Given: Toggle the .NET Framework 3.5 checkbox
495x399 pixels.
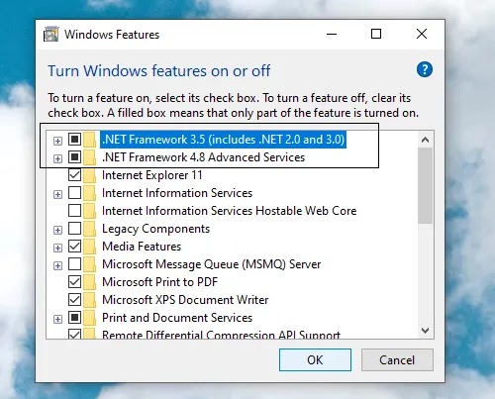Looking at the screenshot, I should 74,139.
